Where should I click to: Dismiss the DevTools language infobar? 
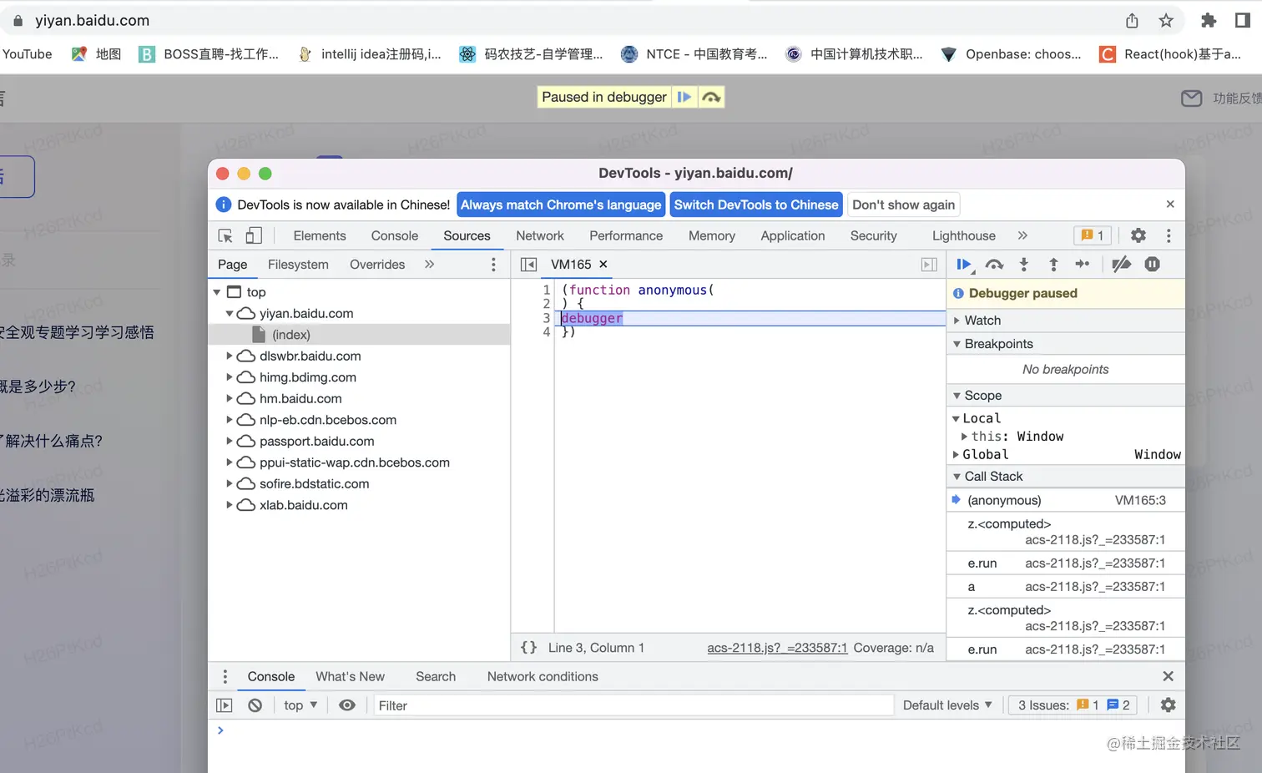[x=1170, y=205]
